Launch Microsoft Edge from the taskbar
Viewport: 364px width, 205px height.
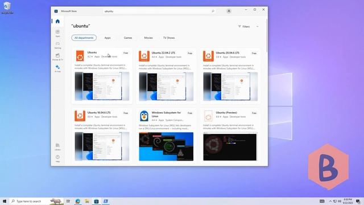78,201
